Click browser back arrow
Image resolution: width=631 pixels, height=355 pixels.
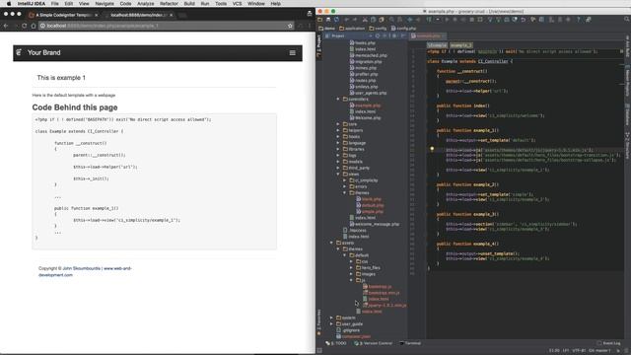[6, 26]
